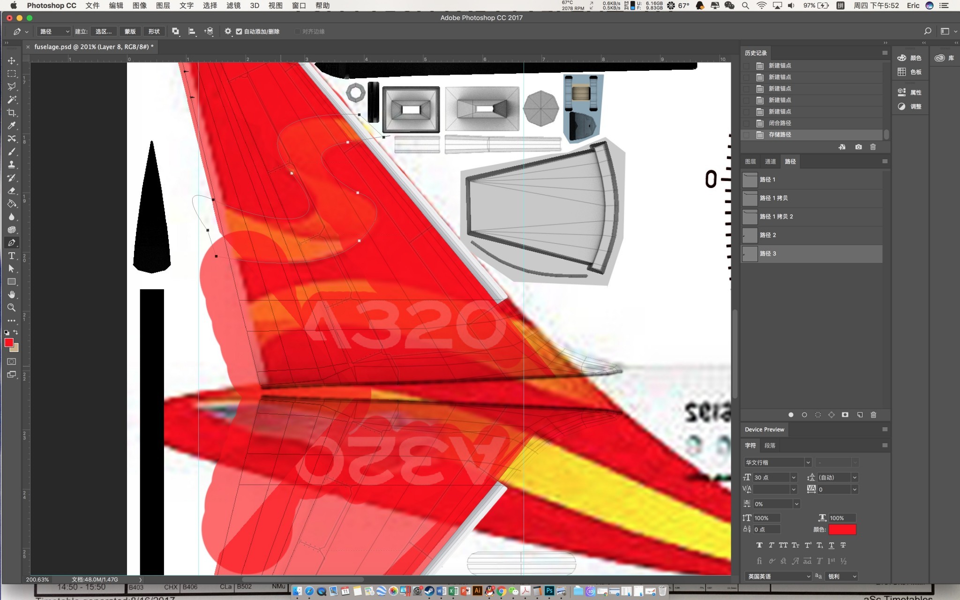Open 窗口 menu
This screenshot has width=960, height=600.
(299, 6)
